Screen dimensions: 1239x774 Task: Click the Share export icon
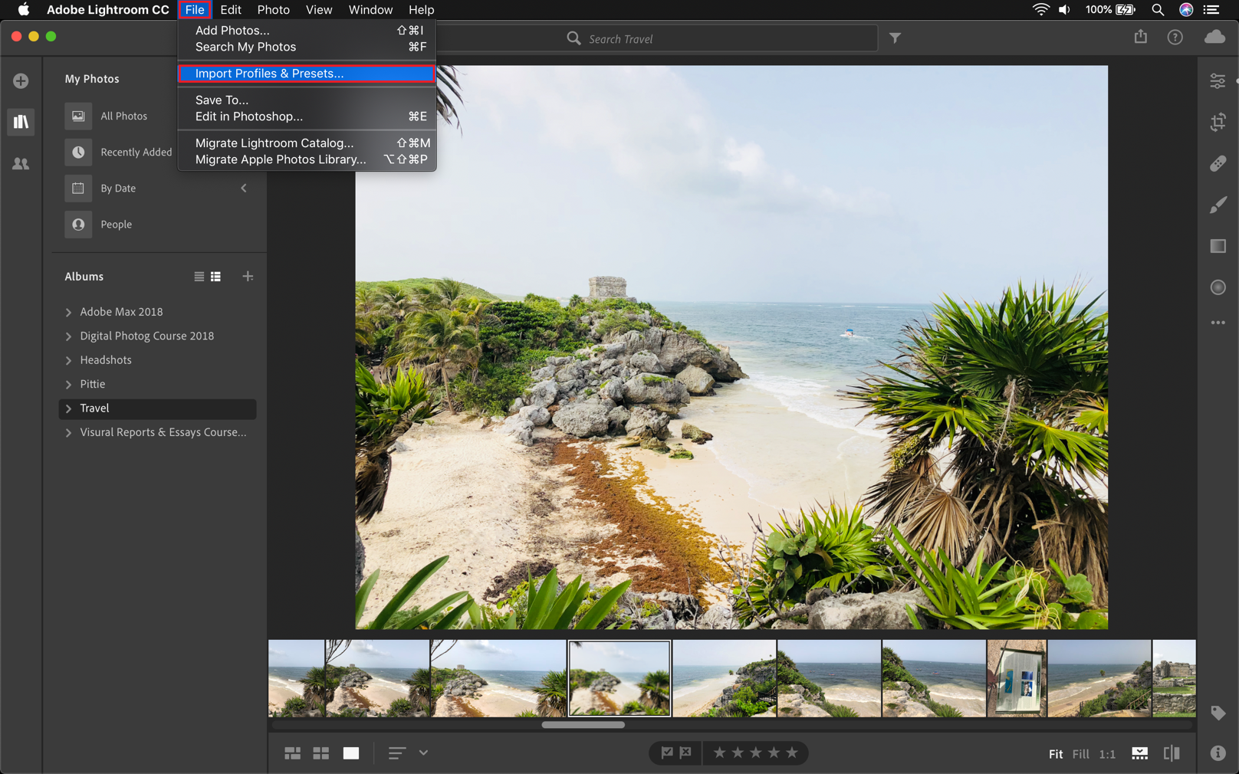(x=1141, y=38)
